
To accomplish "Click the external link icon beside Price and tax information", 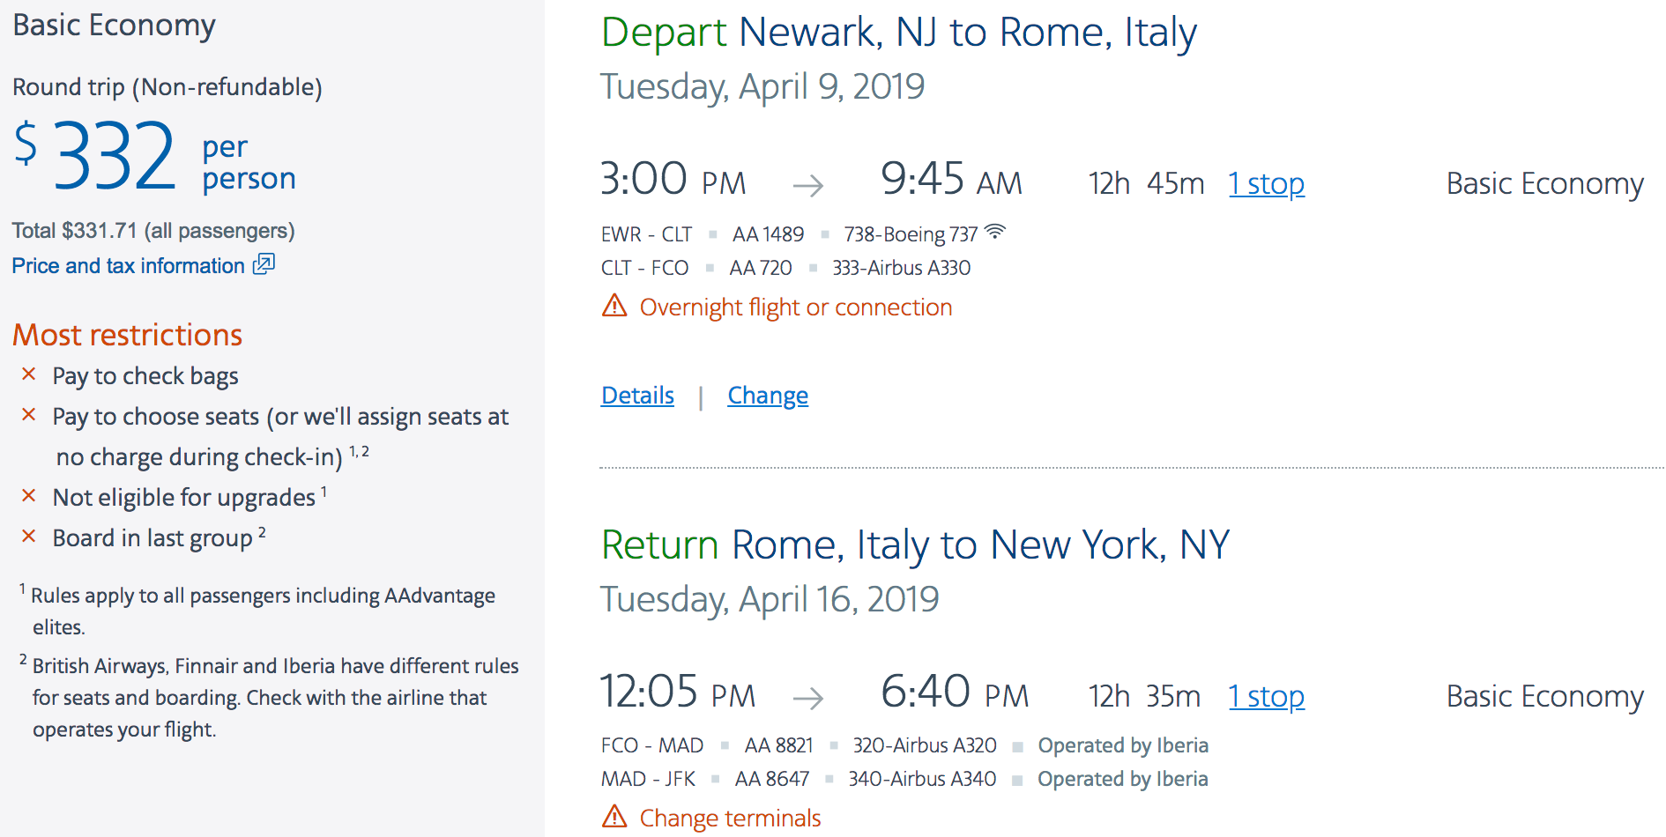I will click(264, 264).
